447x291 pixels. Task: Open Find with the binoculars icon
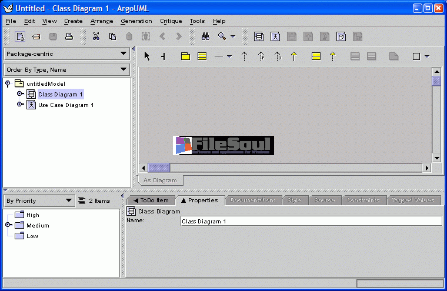click(205, 36)
